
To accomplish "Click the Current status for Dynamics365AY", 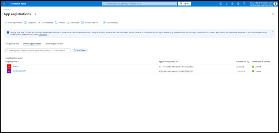I will (x=256, y=71).
